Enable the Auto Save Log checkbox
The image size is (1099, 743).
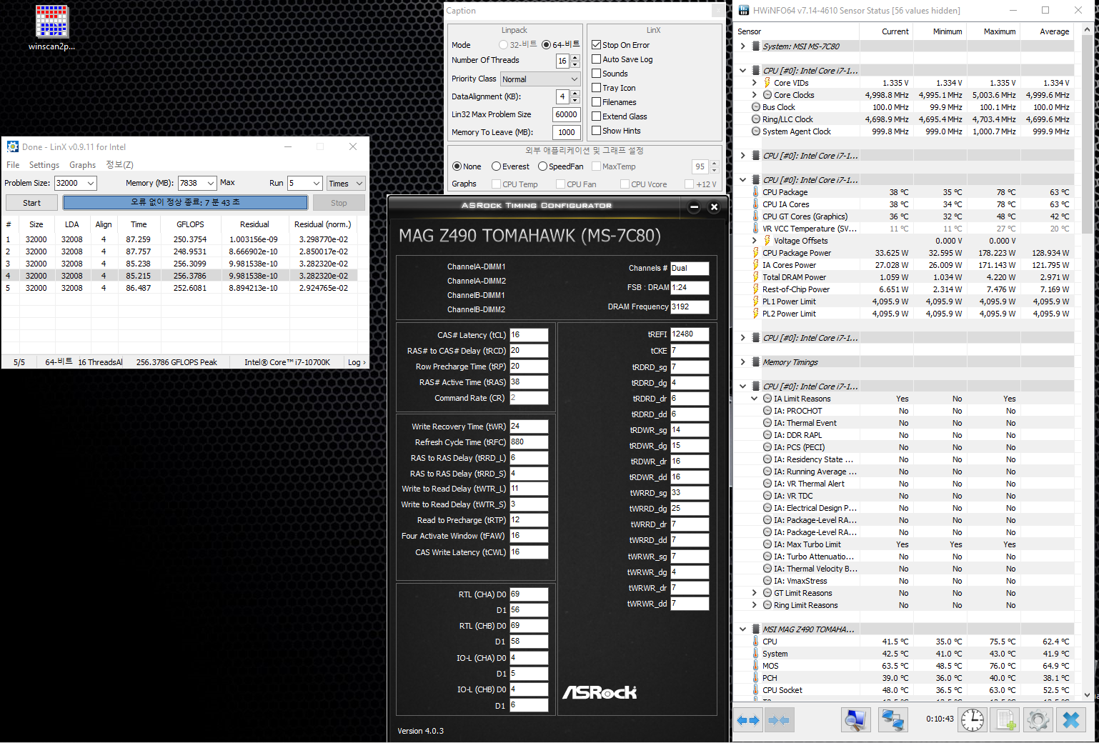(597, 59)
